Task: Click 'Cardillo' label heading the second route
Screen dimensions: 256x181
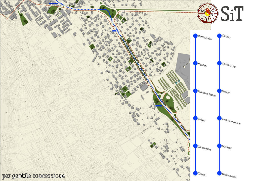Action: tap(226, 36)
